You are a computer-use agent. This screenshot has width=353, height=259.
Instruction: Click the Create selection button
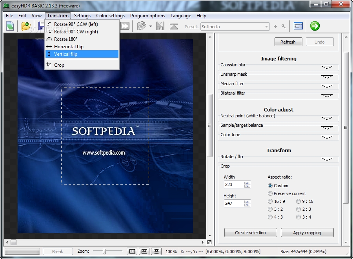(x=250, y=233)
